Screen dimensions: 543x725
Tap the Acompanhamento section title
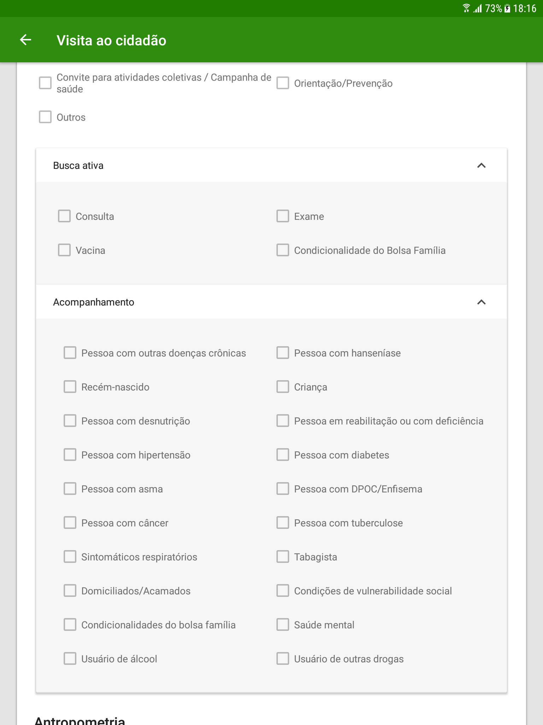[x=94, y=302]
